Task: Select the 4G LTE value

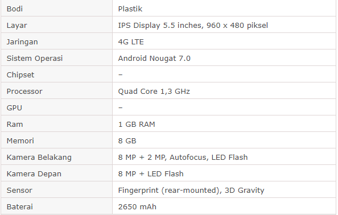Action: tap(131, 42)
